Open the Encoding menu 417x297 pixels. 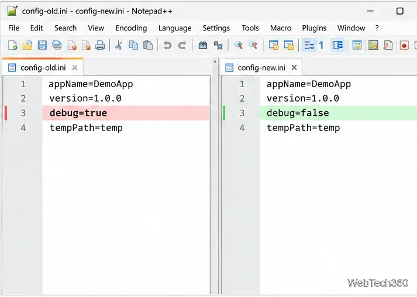tap(131, 28)
